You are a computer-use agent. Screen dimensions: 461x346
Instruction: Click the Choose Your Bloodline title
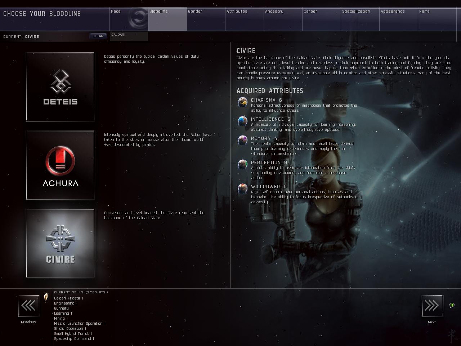[42, 14]
